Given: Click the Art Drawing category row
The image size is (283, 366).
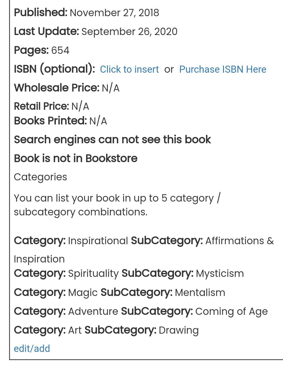Looking at the screenshot, I should (x=106, y=330).
